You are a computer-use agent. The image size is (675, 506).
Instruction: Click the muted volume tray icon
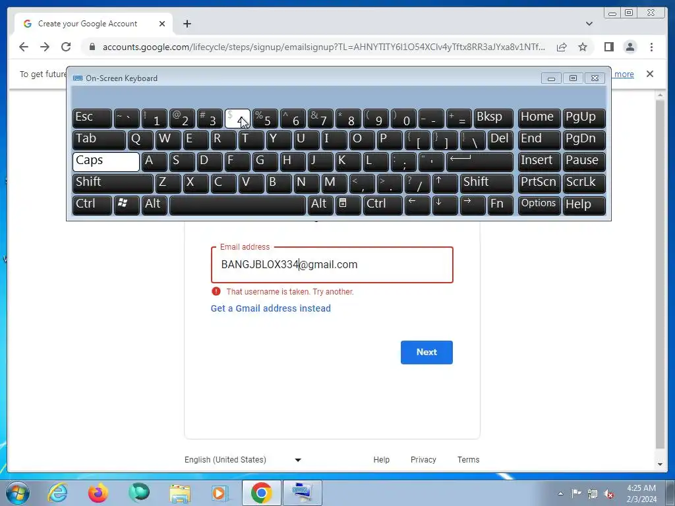click(x=608, y=493)
